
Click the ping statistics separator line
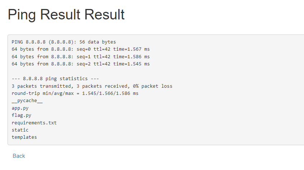click(55, 79)
